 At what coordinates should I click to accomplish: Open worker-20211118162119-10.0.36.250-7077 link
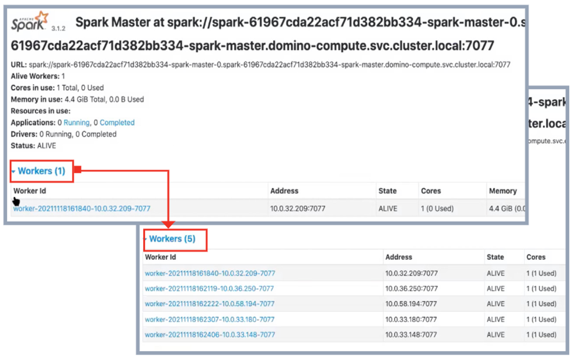coord(209,289)
